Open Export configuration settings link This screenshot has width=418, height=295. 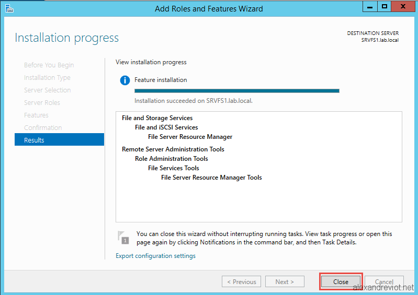pyautogui.click(x=155, y=256)
